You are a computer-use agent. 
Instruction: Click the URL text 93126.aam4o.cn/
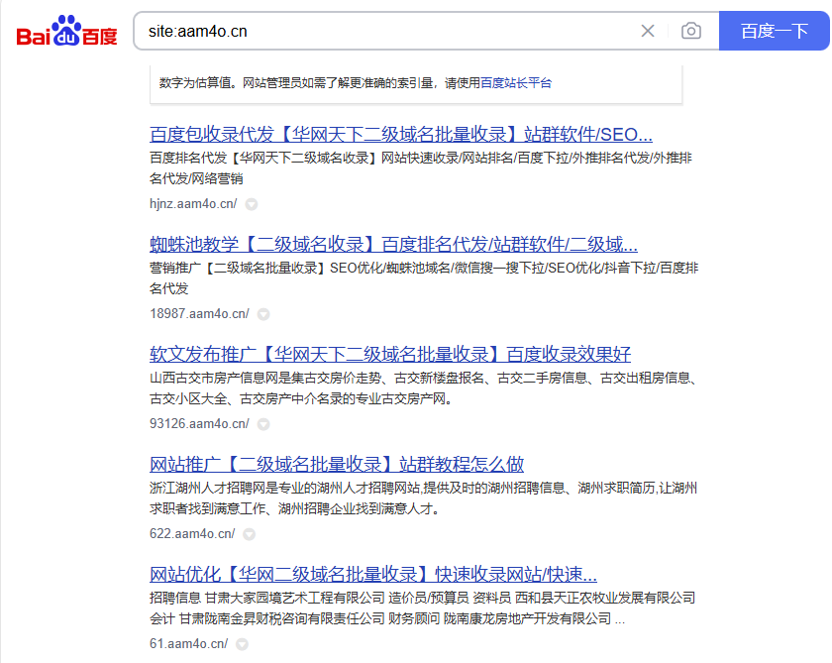point(199,423)
